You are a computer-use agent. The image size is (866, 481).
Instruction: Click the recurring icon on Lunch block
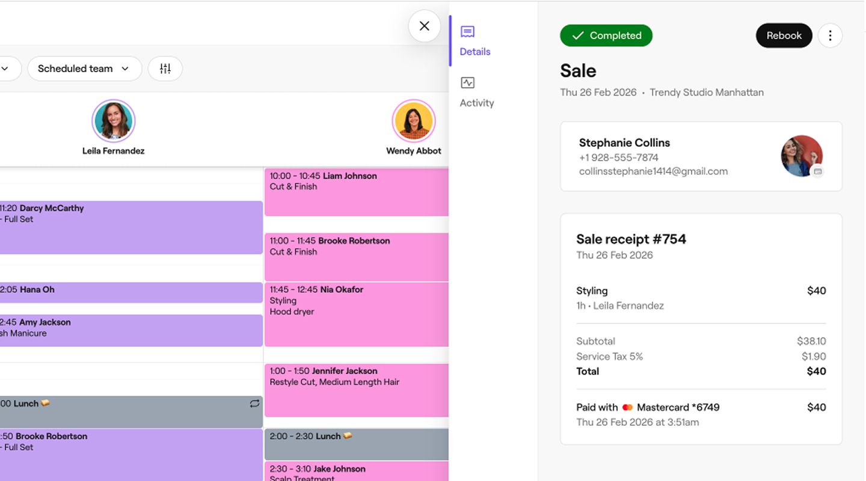pos(254,403)
